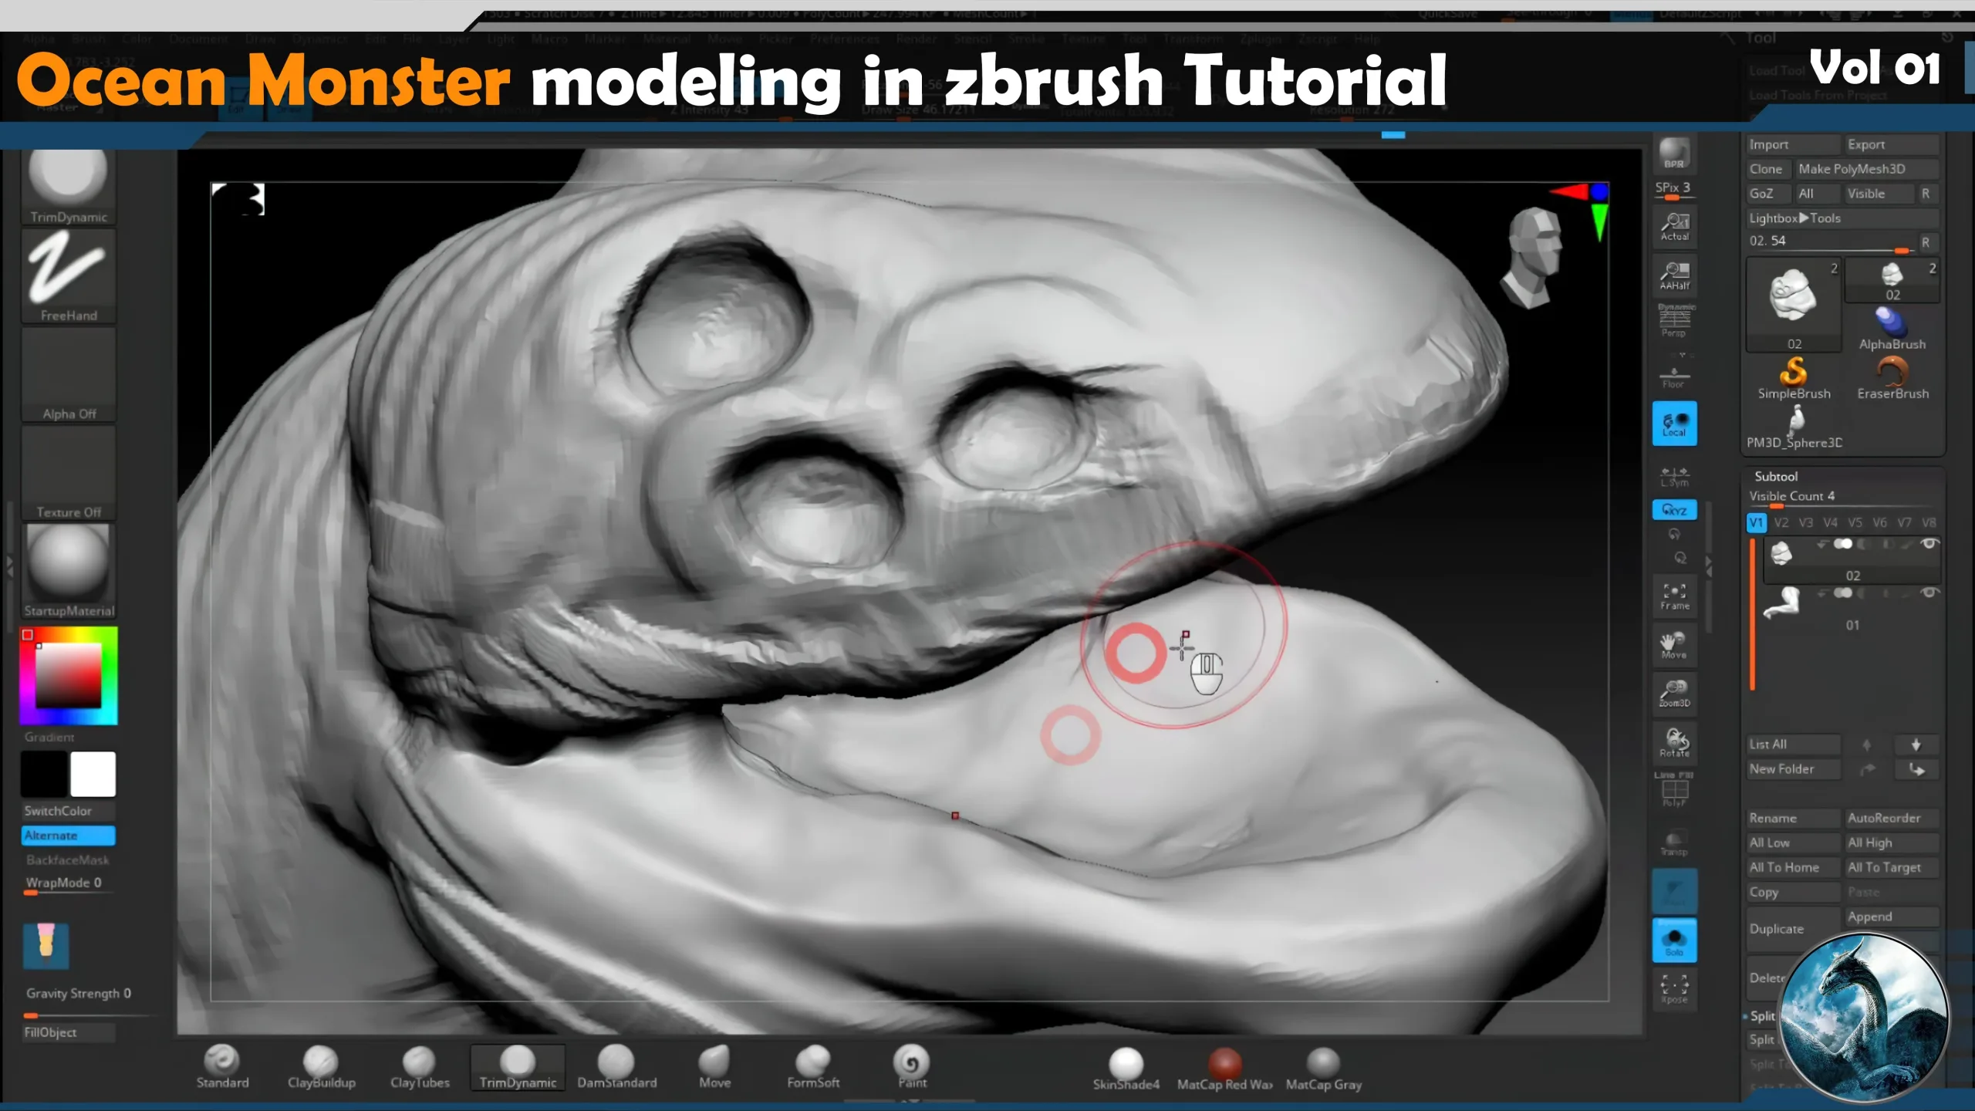The height and width of the screenshot is (1111, 1975).
Task: Click the BPR render icon
Action: 1674,154
